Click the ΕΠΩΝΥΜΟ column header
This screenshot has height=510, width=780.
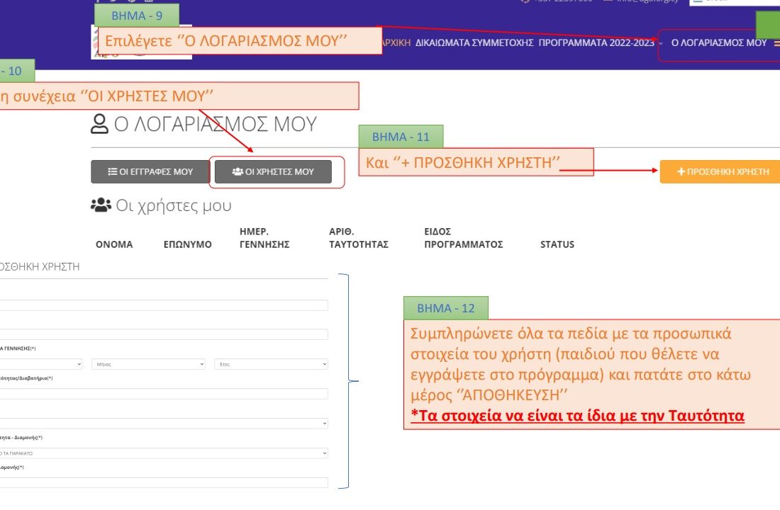[187, 244]
